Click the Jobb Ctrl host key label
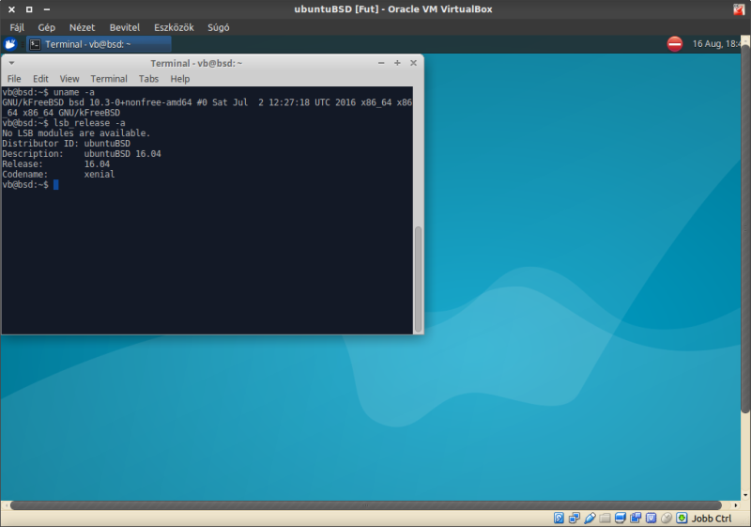Image resolution: width=751 pixels, height=527 pixels. tap(712, 519)
